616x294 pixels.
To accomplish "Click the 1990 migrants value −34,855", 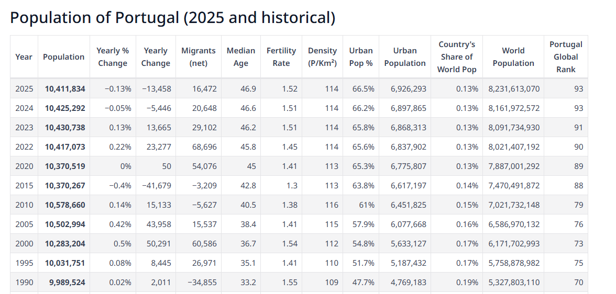I will pyautogui.click(x=202, y=282).
